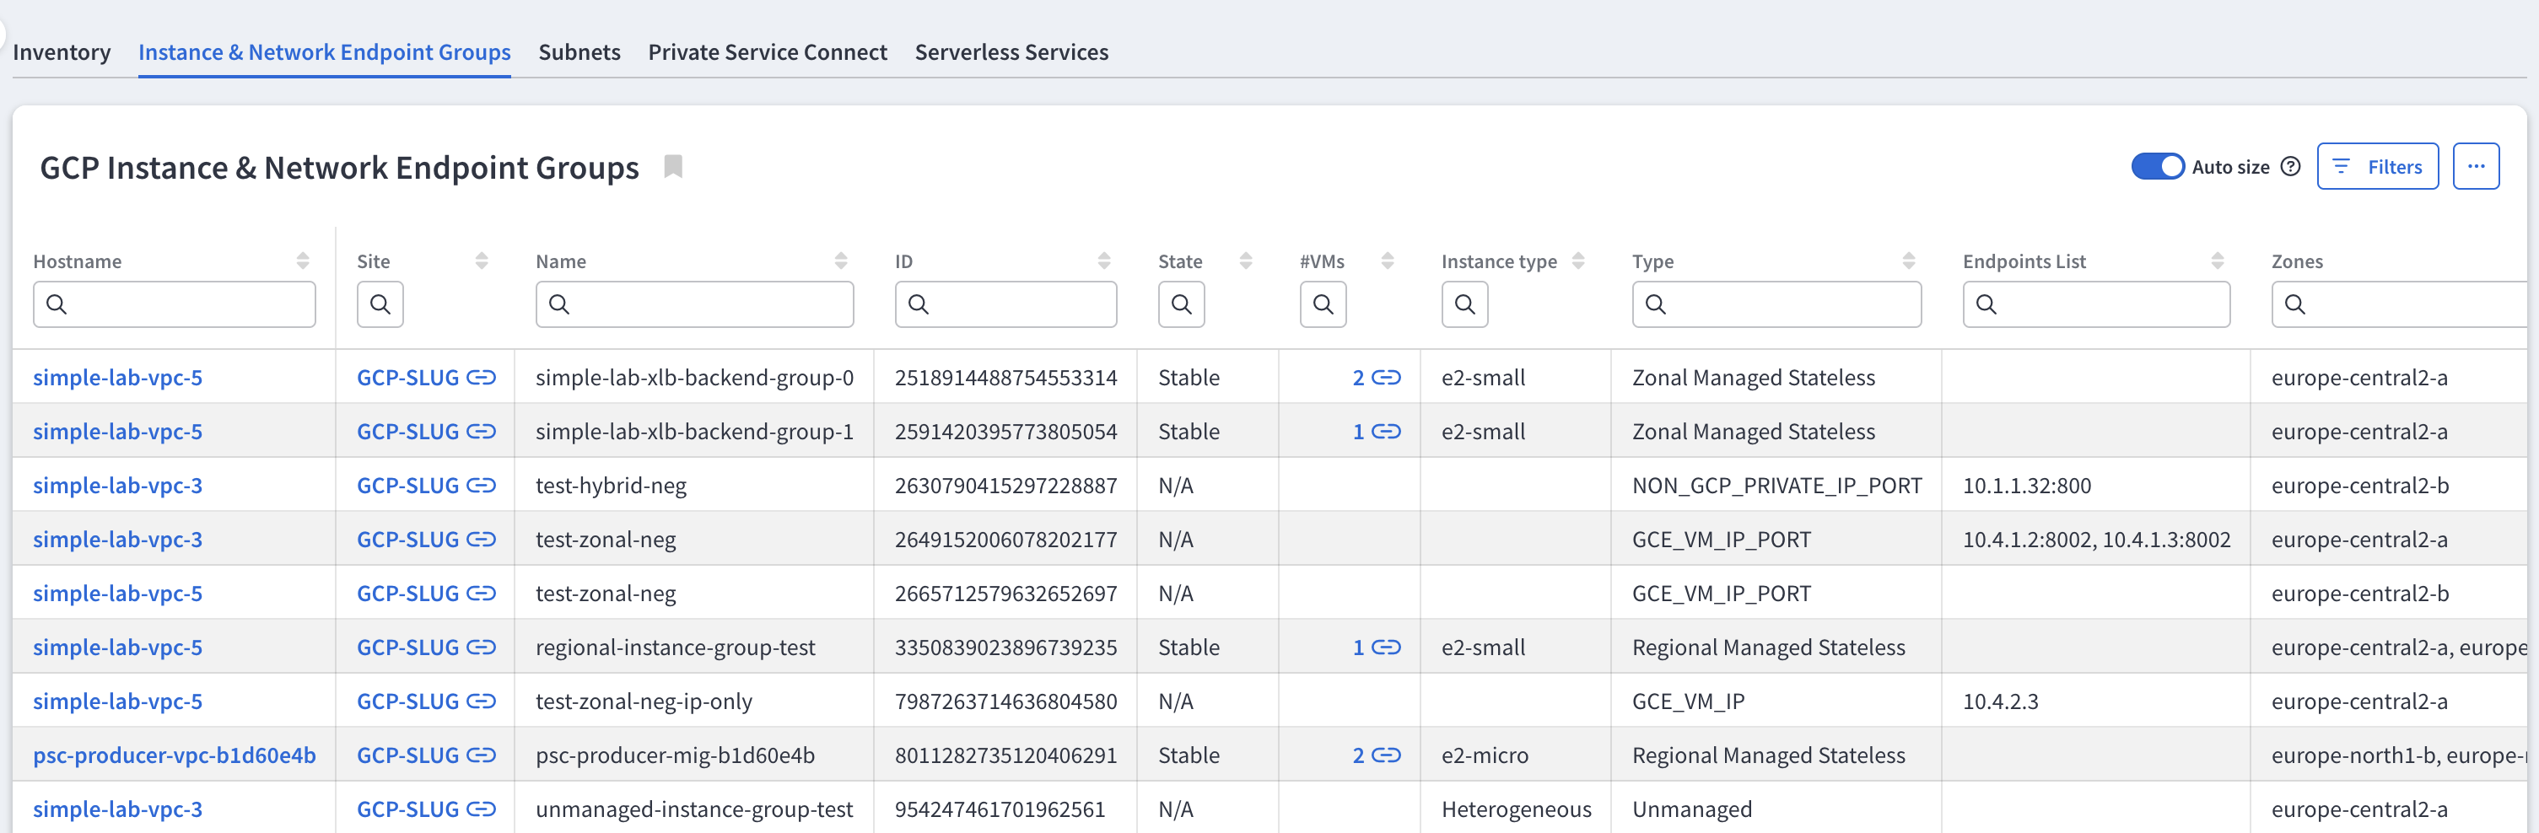
Task: Switch to the Subnets tab
Action: click(x=579, y=52)
